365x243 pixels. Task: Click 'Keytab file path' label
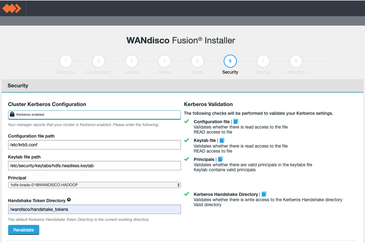coord(24,157)
